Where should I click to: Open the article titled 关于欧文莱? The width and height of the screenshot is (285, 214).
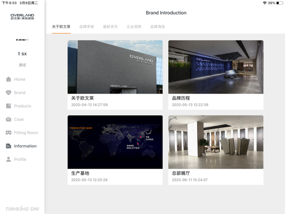[x=82, y=98]
